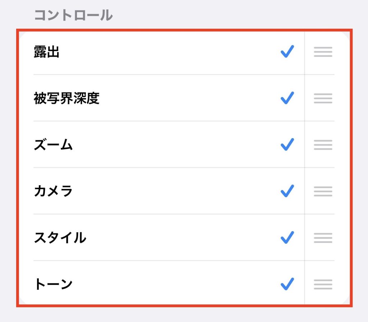Click the reorder handle for カメラ

click(x=323, y=191)
